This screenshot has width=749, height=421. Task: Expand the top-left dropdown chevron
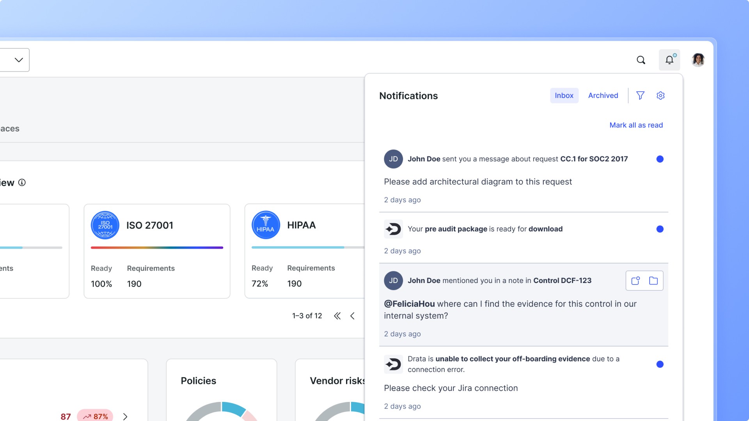click(x=19, y=60)
